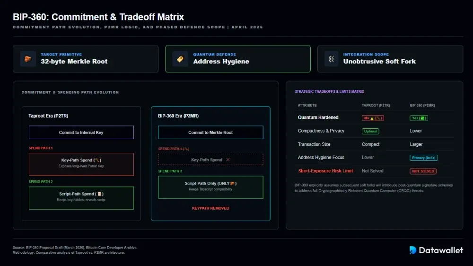Click 'SPEND PATH 2' label in BIP-360 Era
The height and width of the screenshot is (266, 473).
tap(170, 171)
